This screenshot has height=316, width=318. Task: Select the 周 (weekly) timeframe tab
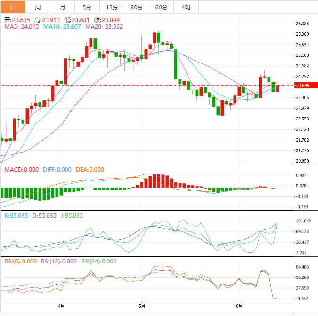click(x=38, y=7)
